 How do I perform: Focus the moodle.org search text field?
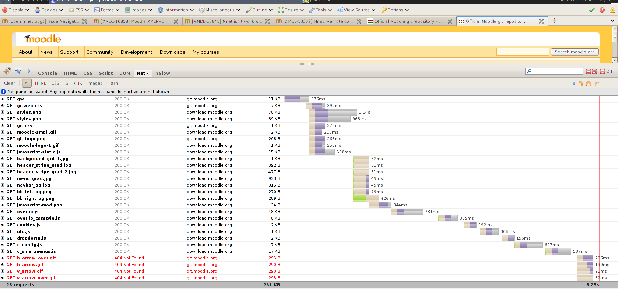coord(523,52)
